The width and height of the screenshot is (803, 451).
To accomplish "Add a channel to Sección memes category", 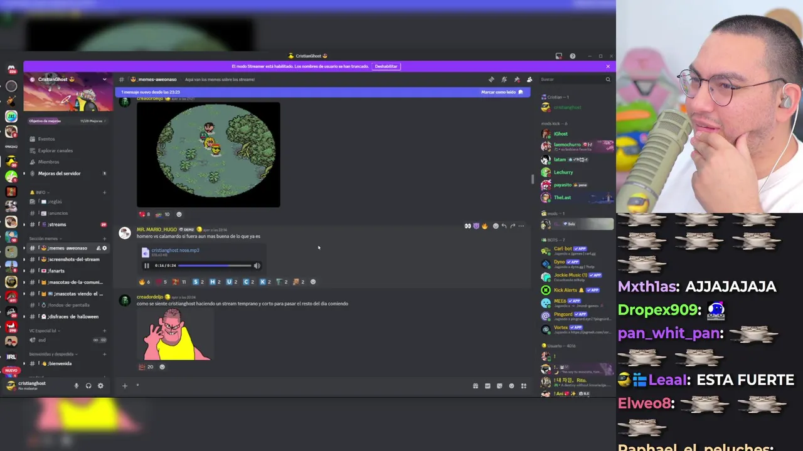I will point(104,239).
